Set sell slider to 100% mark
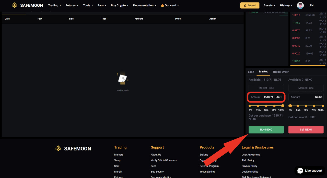 [323, 106]
